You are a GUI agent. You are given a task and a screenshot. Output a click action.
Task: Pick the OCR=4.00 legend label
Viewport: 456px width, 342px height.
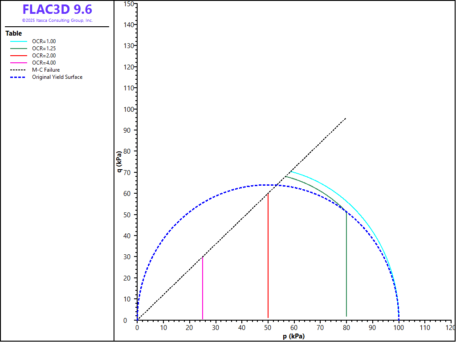(44, 63)
